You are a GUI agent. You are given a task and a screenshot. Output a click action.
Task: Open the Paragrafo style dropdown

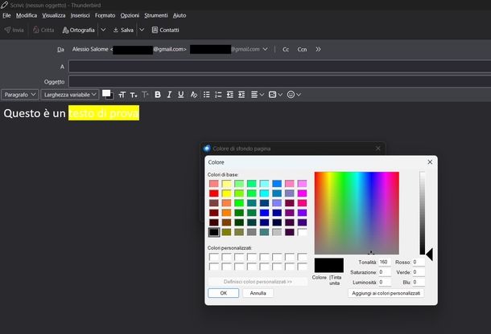[x=20, y=95]
